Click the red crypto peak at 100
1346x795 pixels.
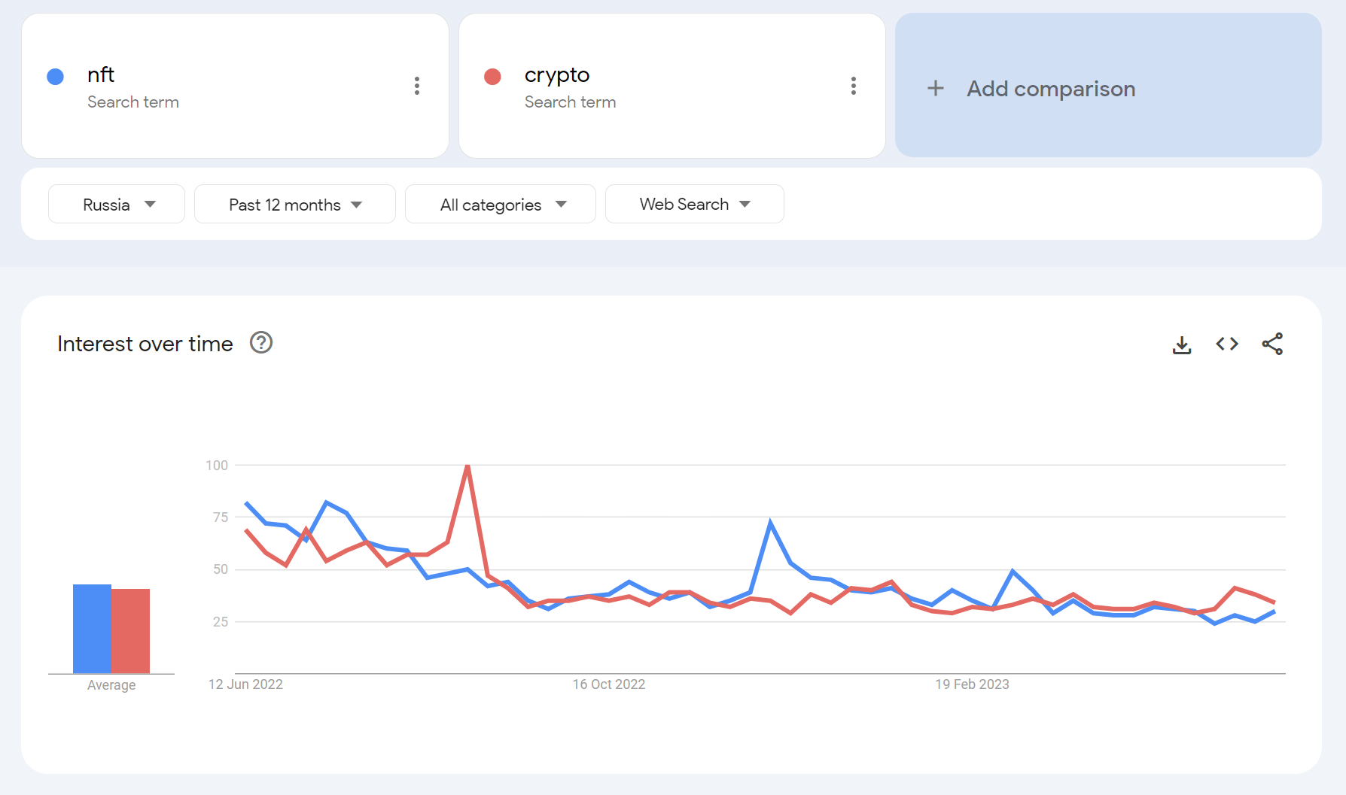click(467, 467)
